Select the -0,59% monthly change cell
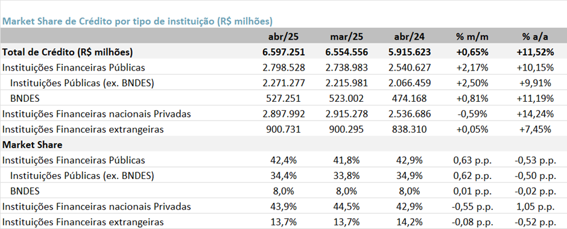This screenshot has width=567, height=229. pos(473,114)
